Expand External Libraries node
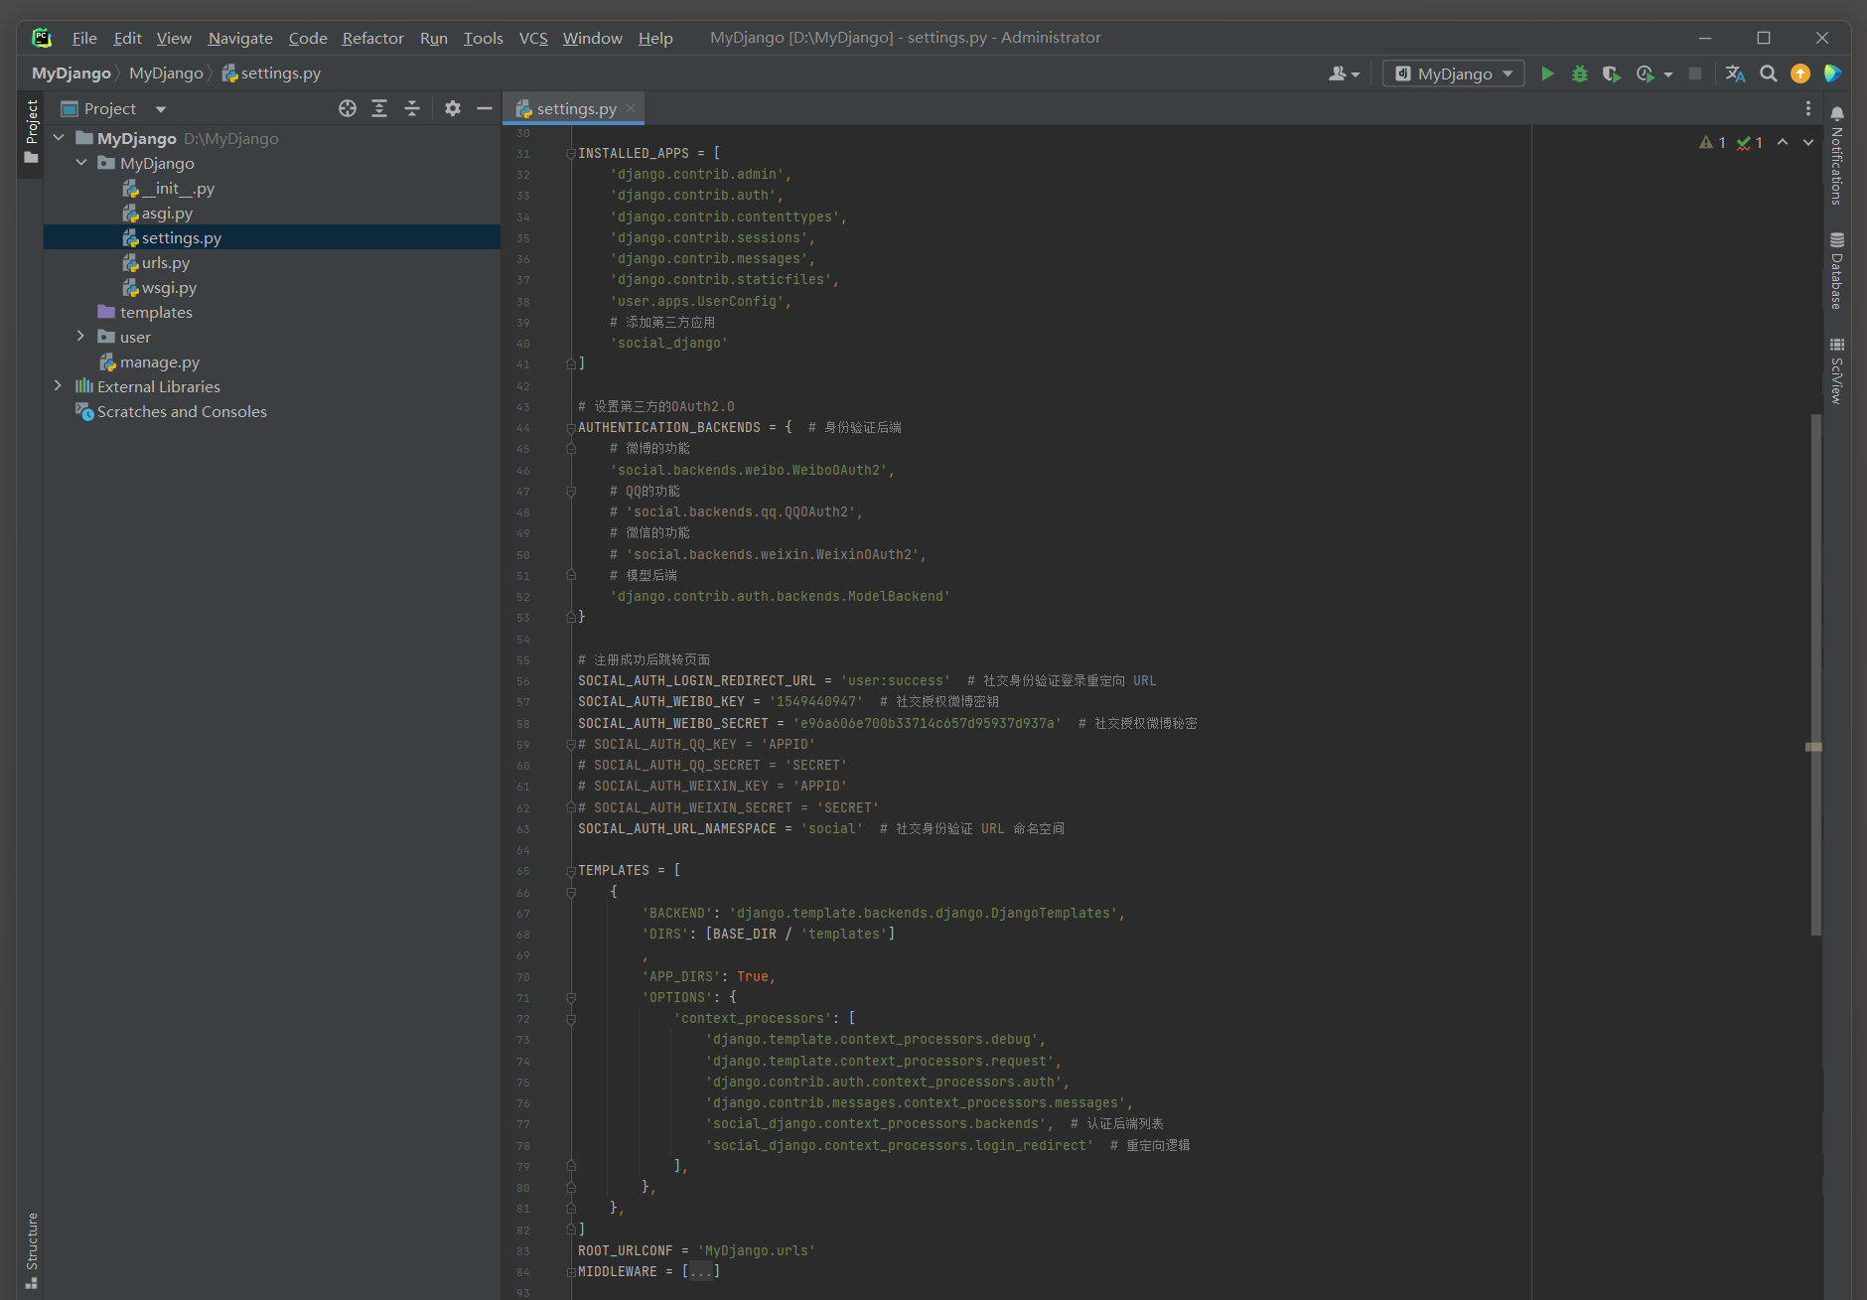Screen dimensions: 1867x1300 tap(59, 386)
